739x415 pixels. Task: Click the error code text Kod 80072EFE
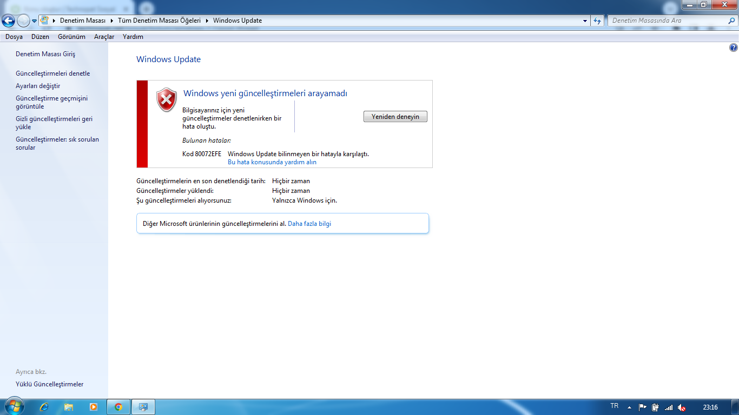(202, 154)
